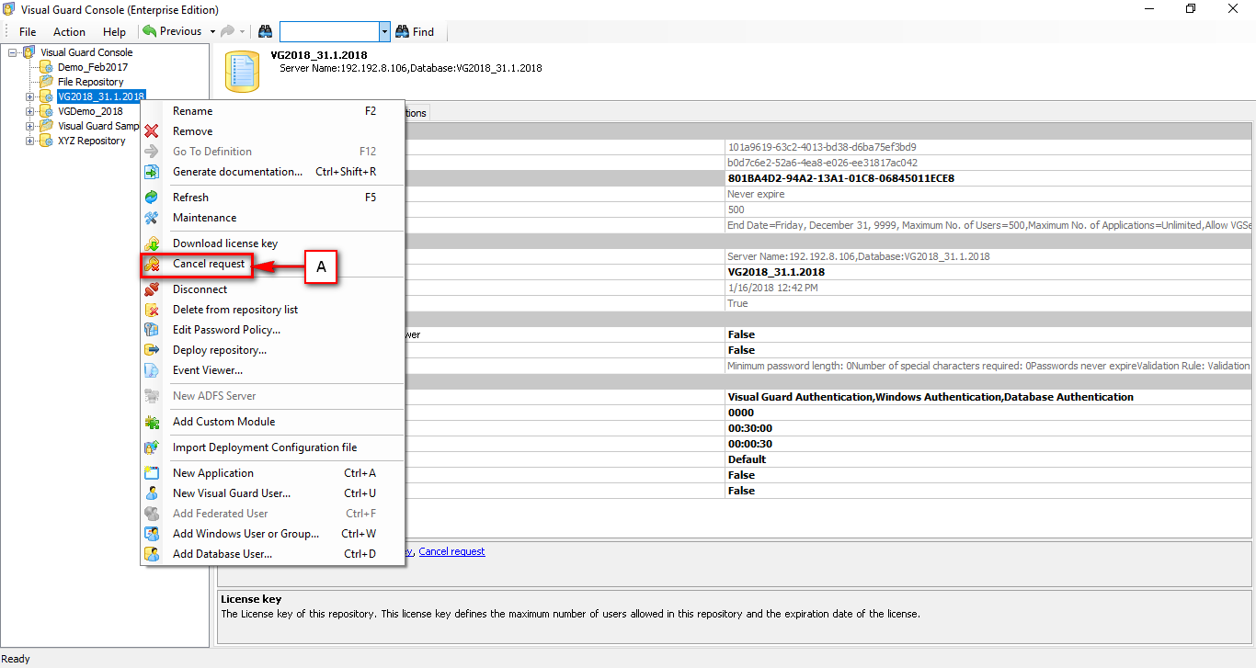Click the Refresh globe icon in context menu
1256x668 pixels.
[x=153, y=197]
